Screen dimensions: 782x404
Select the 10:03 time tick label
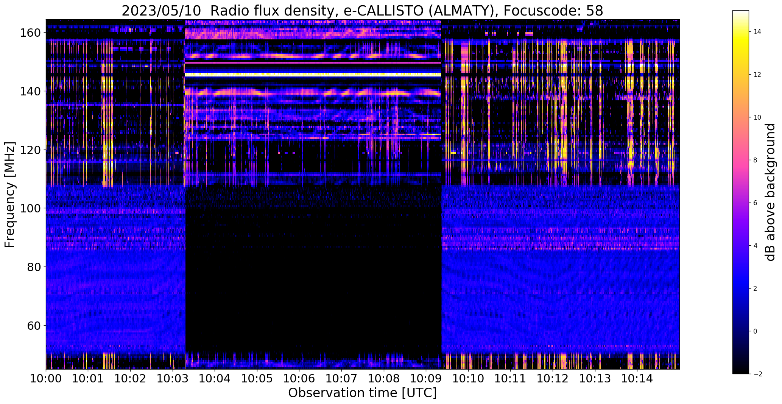(x=173, y=378)
